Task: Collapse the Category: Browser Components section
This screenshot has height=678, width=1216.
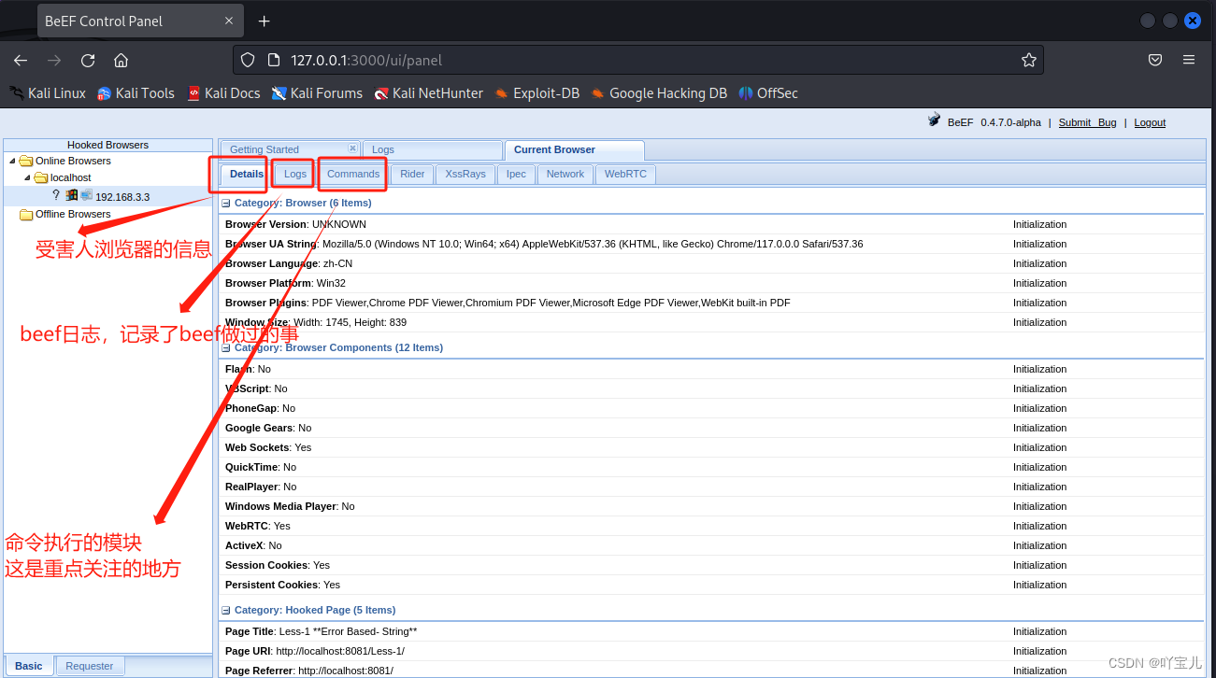Action: pyautogui.click(x=224, y=347)
